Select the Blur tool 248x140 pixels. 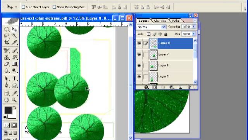point(7,70)
